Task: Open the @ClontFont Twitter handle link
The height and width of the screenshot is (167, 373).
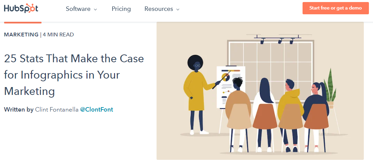Action: 96,110
